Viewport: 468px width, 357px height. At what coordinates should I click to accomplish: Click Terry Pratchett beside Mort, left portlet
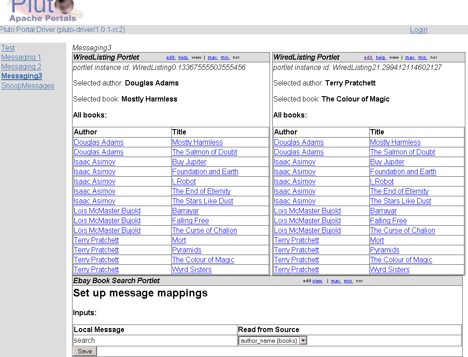pos(96,240)
